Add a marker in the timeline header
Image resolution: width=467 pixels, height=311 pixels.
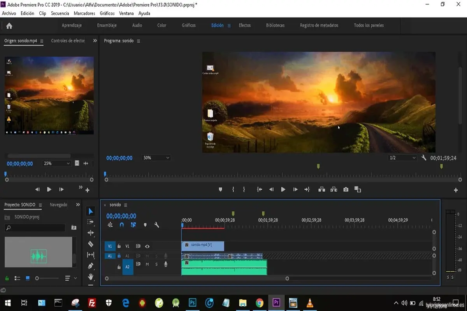pyautogui.click(x=145, y=224)
